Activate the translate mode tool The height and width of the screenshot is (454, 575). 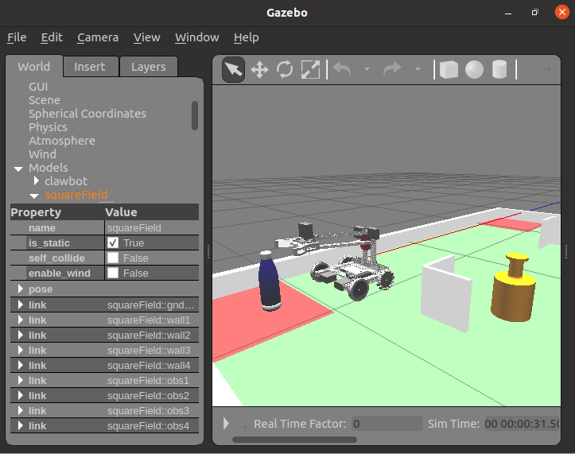pyautogui.click(x=259, y=70)
